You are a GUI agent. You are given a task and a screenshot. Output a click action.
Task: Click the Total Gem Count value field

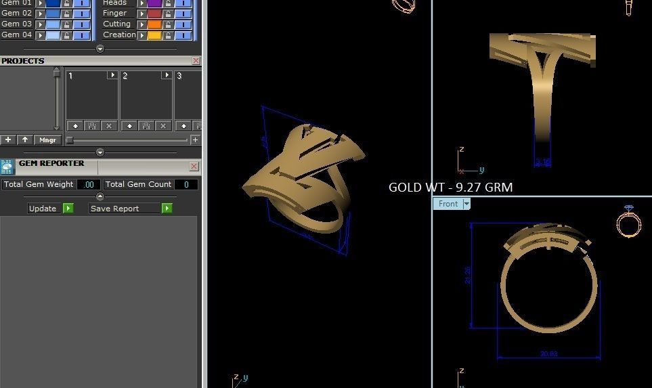[186, 184]
